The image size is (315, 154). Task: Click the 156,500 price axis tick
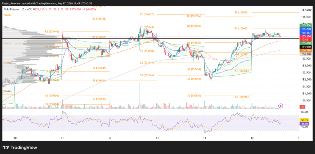(x=306, y=17)
